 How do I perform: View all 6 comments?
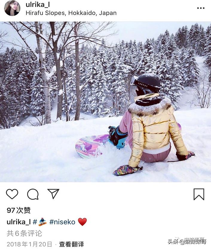24,233
